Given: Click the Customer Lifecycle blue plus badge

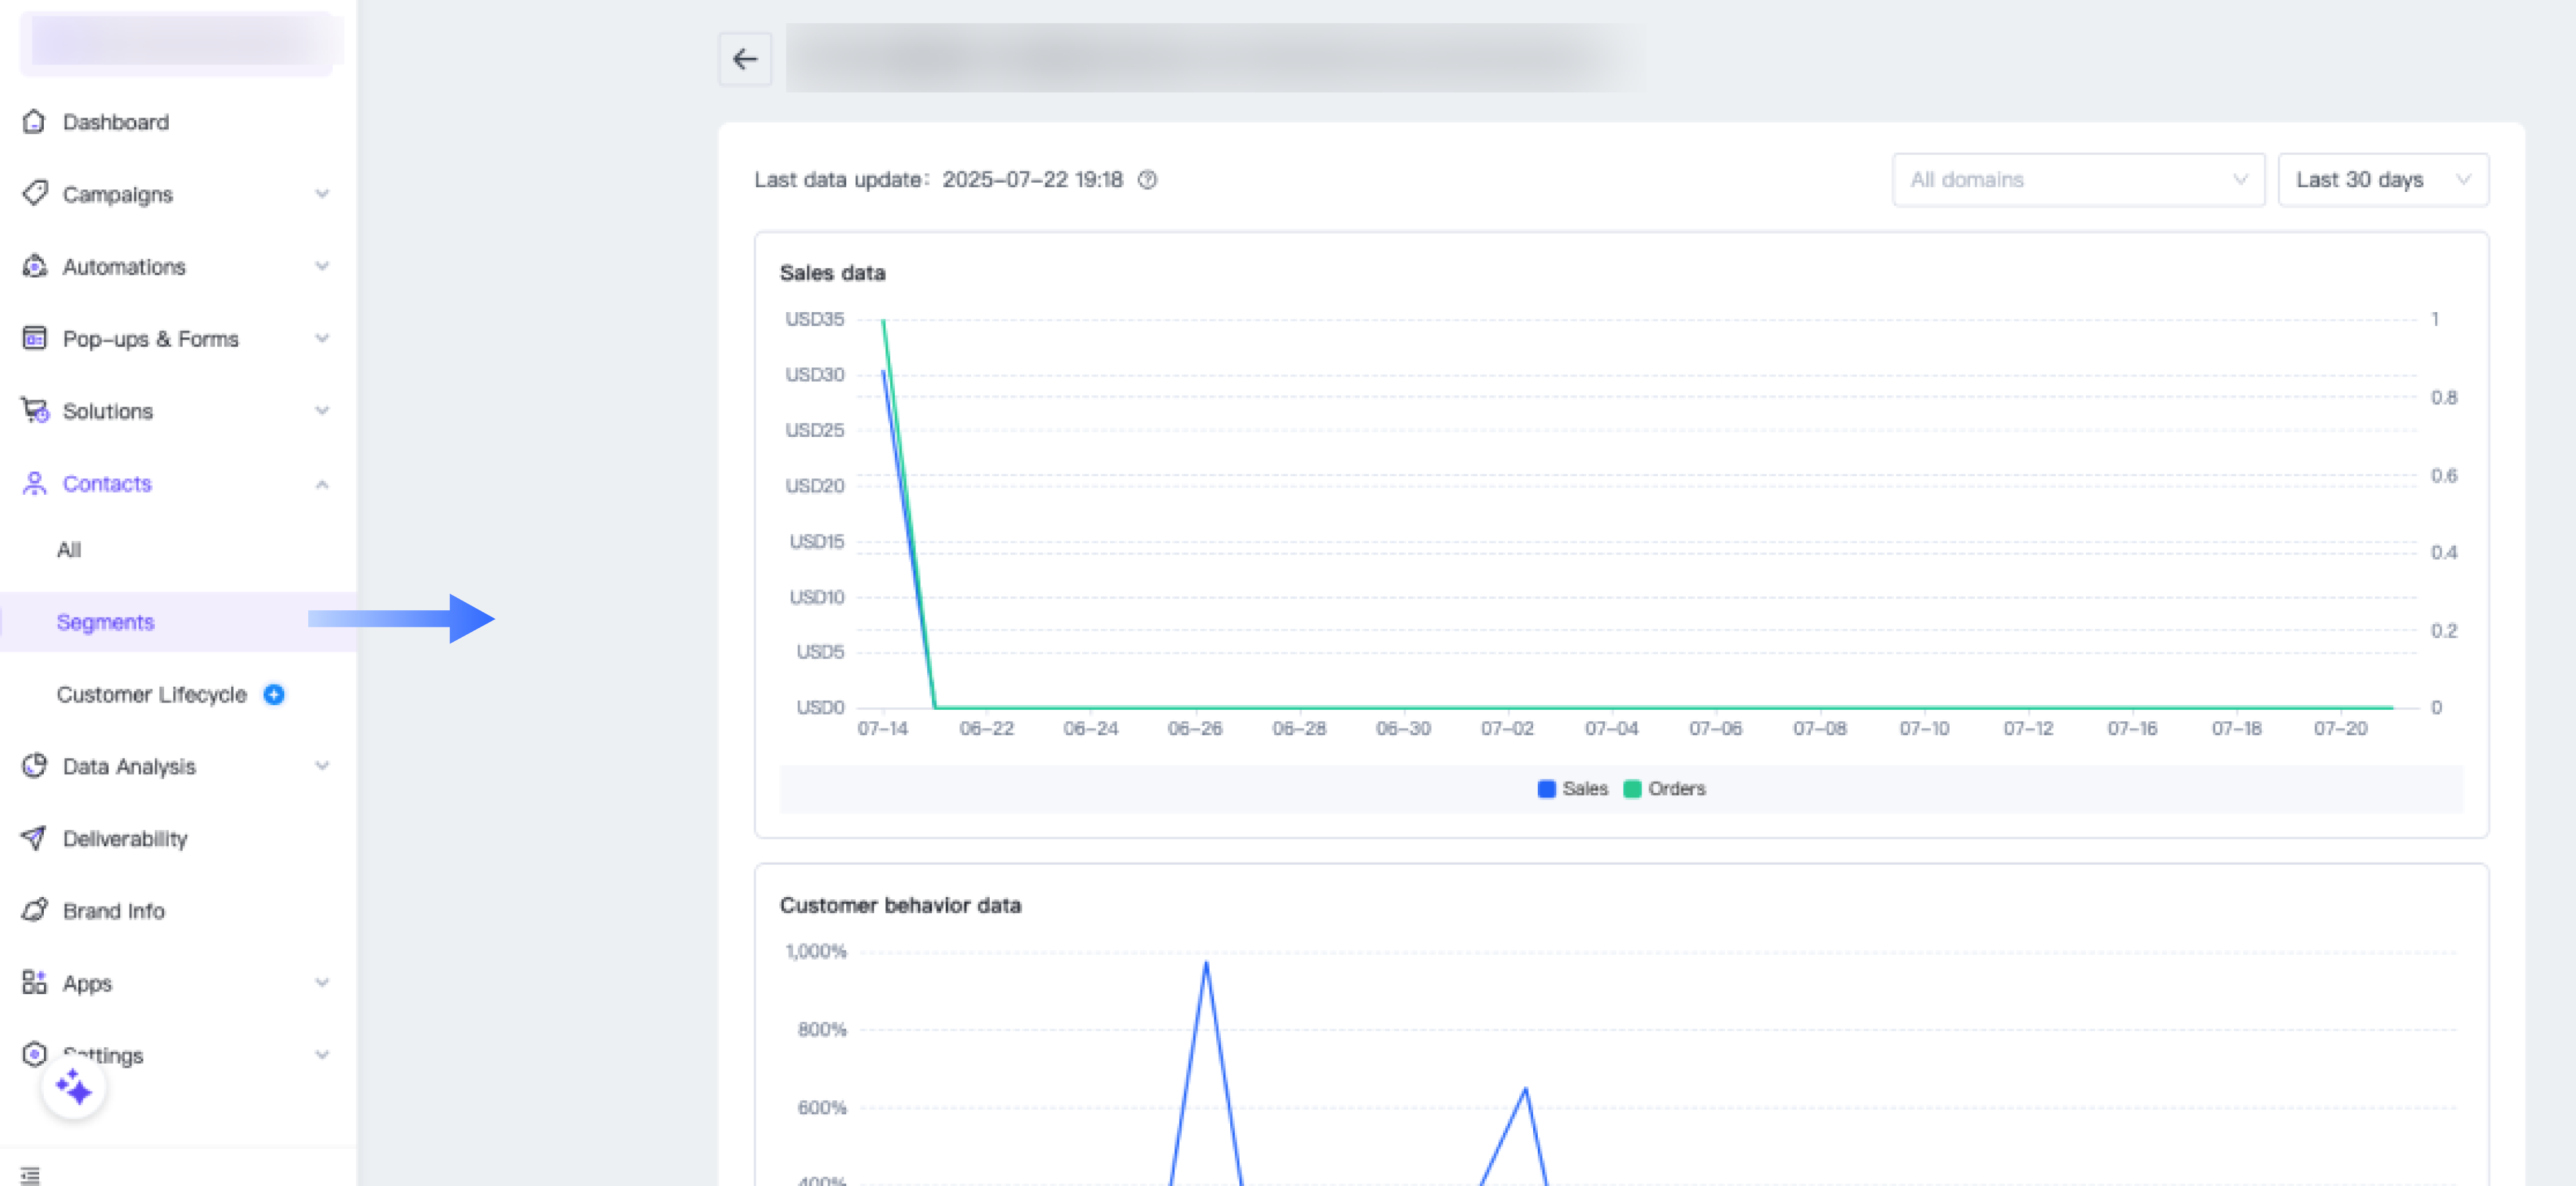Looking at the screenshot, I should pyautogui.click(x=274, y=694).
